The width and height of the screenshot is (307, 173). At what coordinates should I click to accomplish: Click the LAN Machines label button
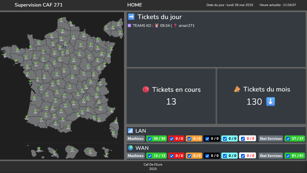click(x=136, y=139)
